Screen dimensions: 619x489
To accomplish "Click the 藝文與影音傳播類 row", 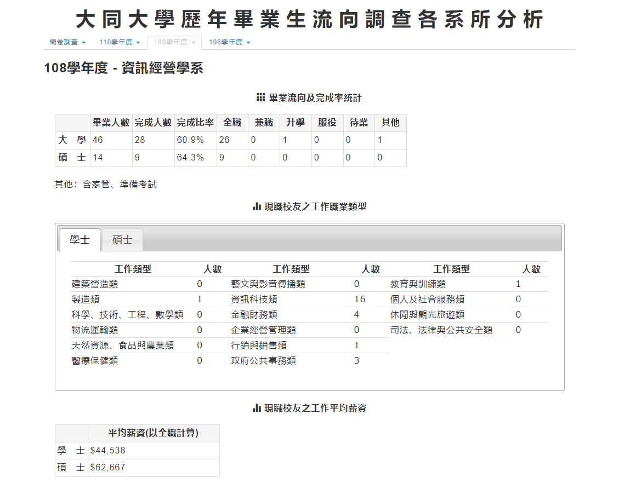I will (x=309, y=284).
